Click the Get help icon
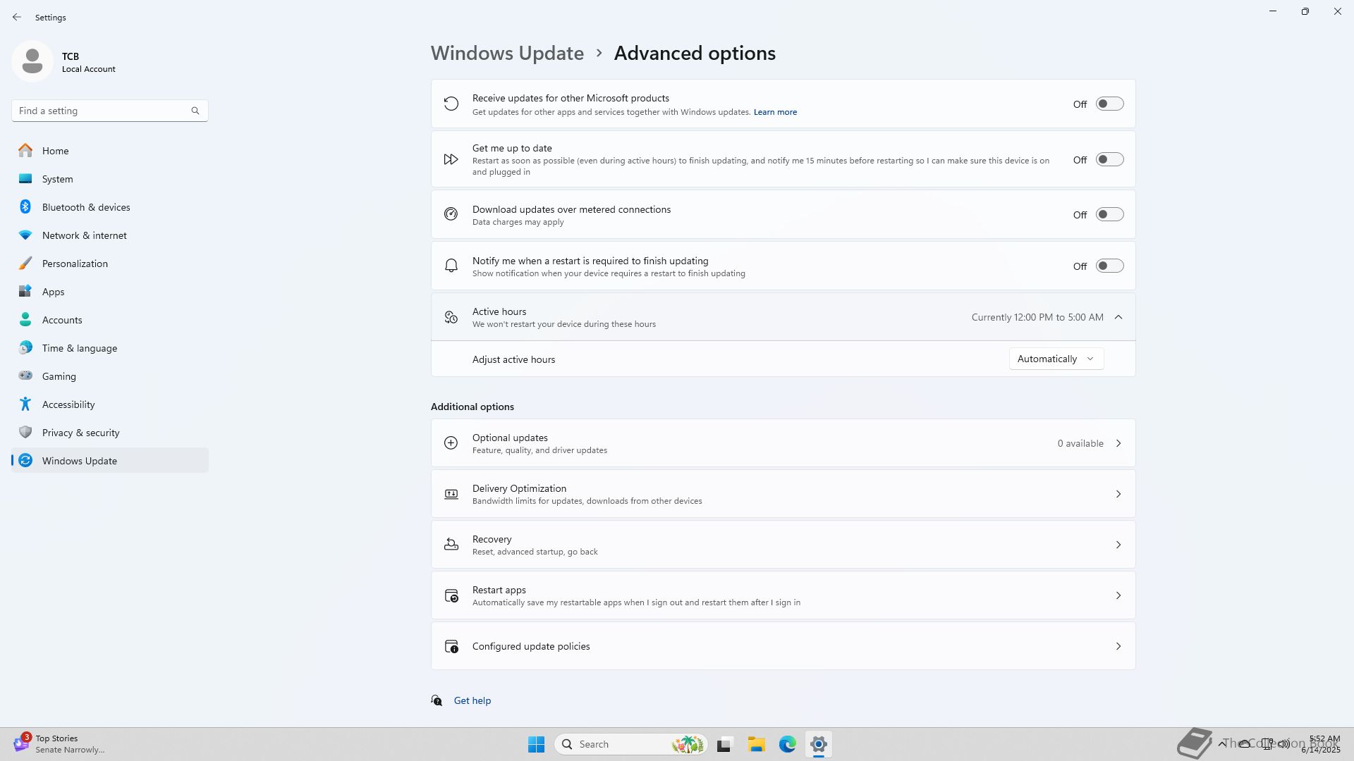This screenshot has height=761, width=1354. tap(437, 700)
